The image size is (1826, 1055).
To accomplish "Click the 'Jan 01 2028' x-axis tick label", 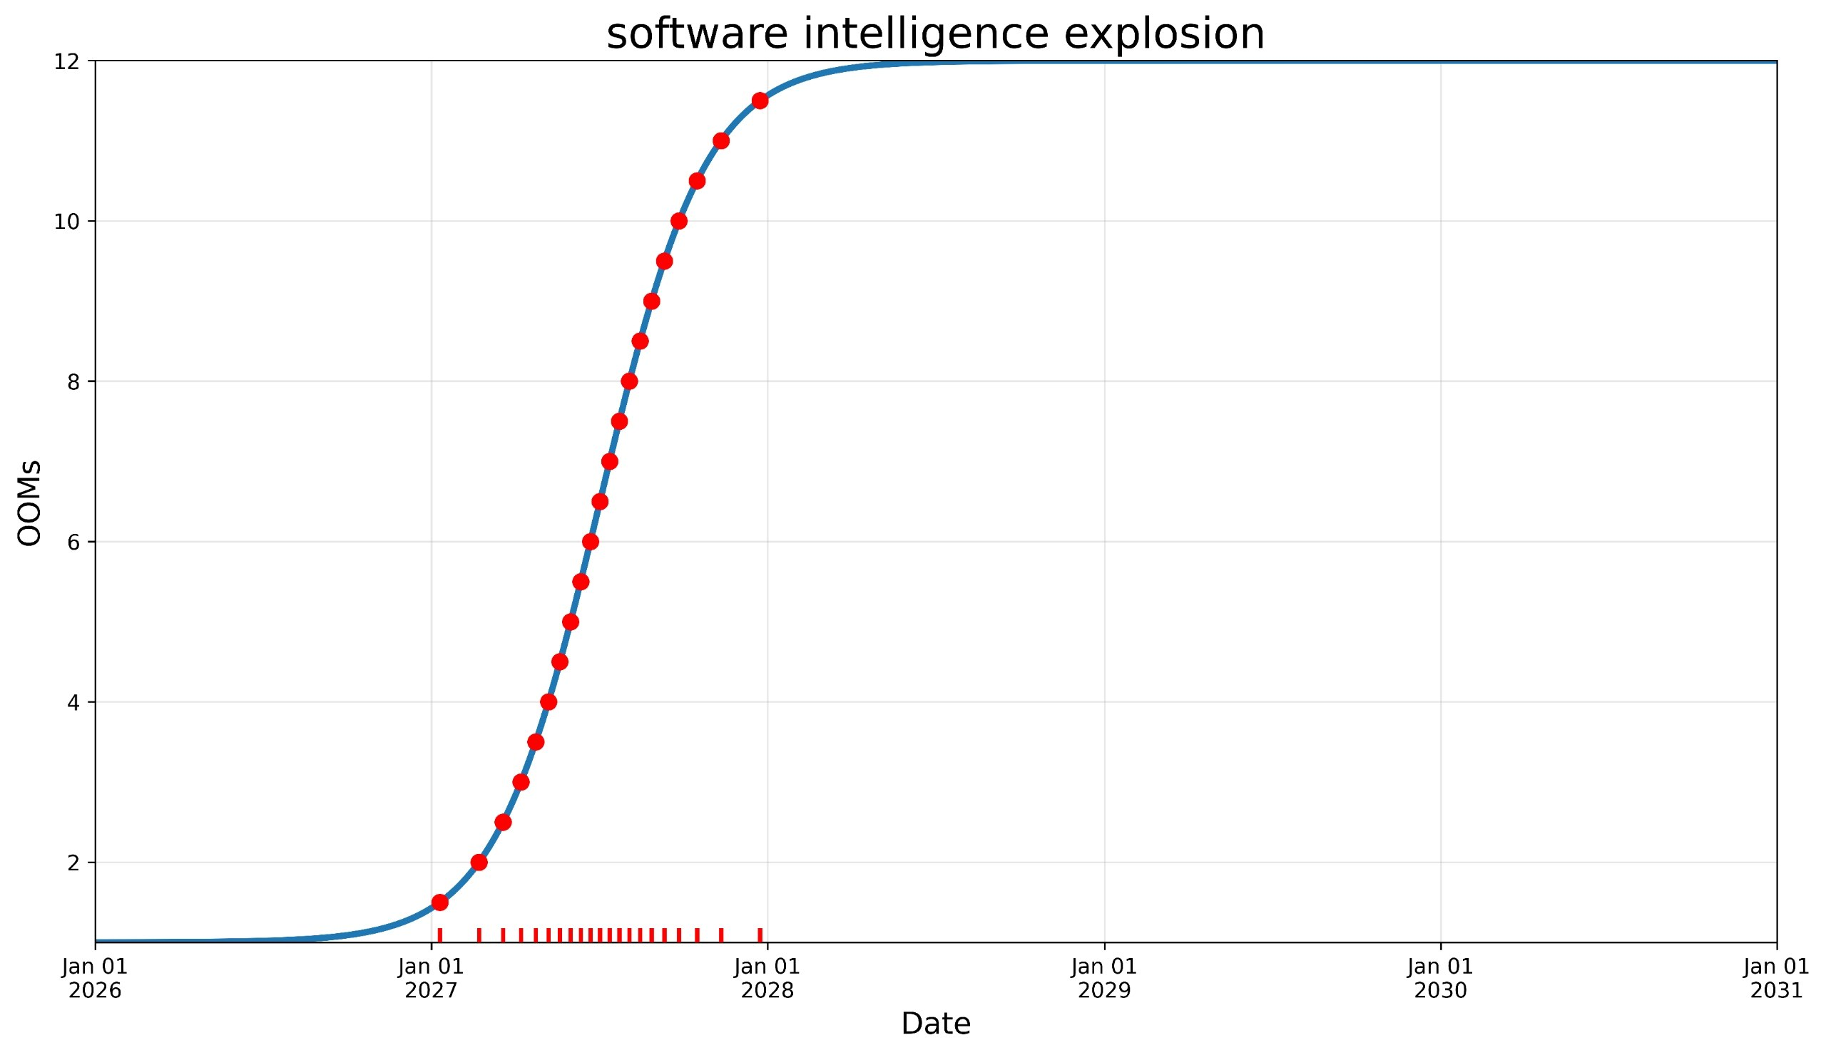I will [767, 978].
